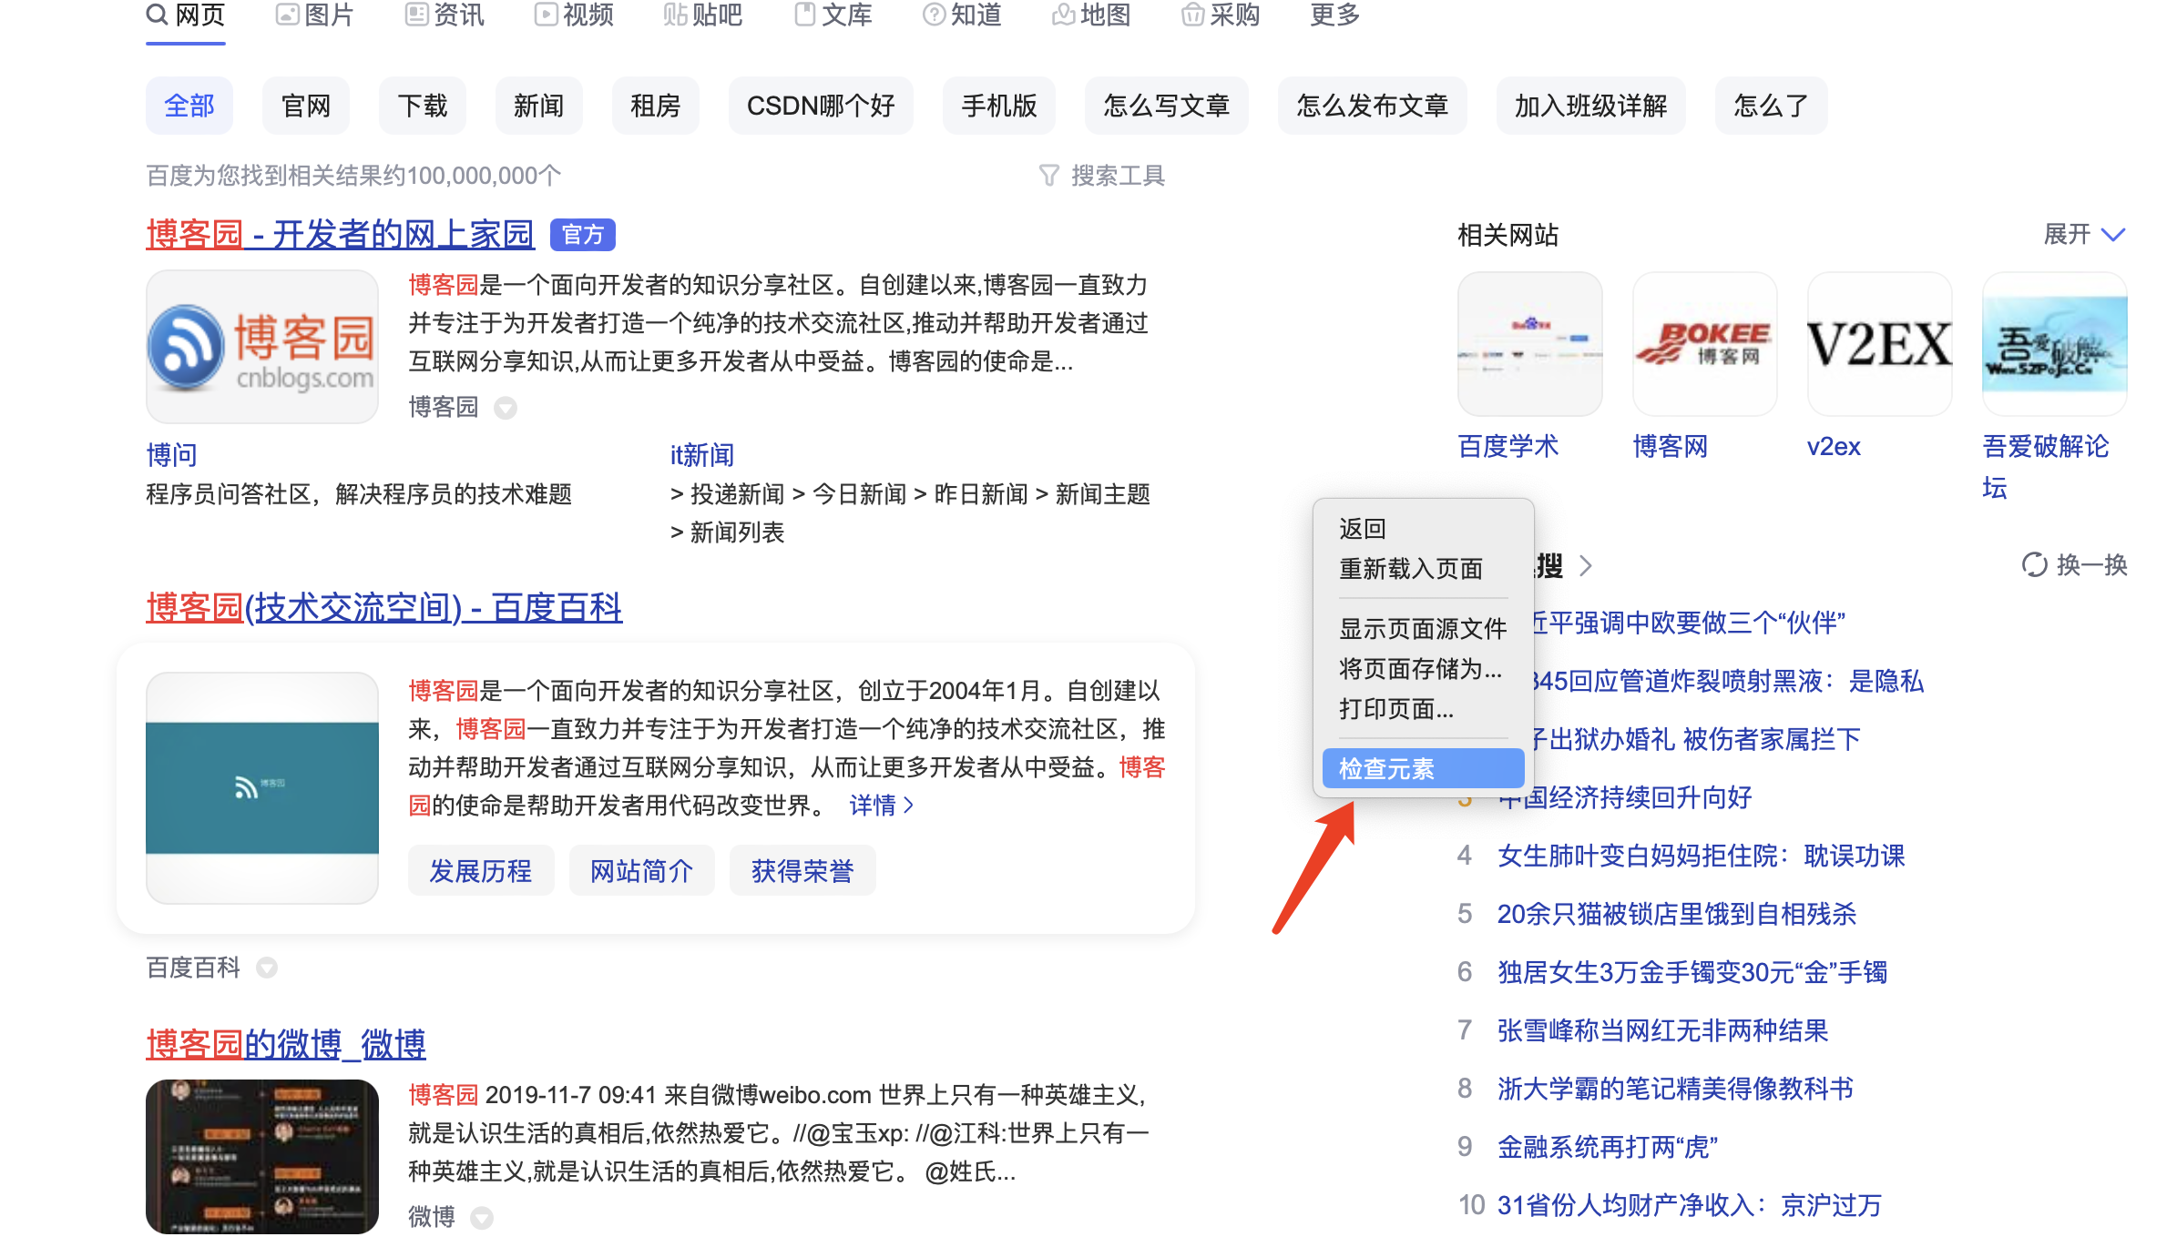The height and width of the screenshot is (1247, 2177).
Task: Filter results by 新闻 chip
Action: pyautogui.click(x=539, y=106)
